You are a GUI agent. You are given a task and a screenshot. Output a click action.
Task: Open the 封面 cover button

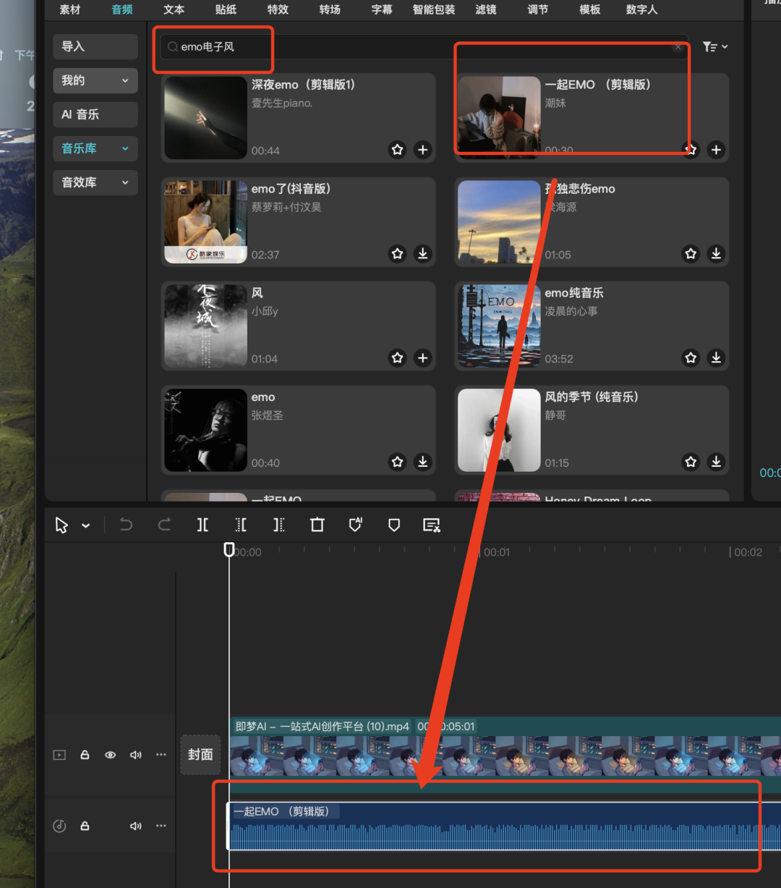[200, 755]
